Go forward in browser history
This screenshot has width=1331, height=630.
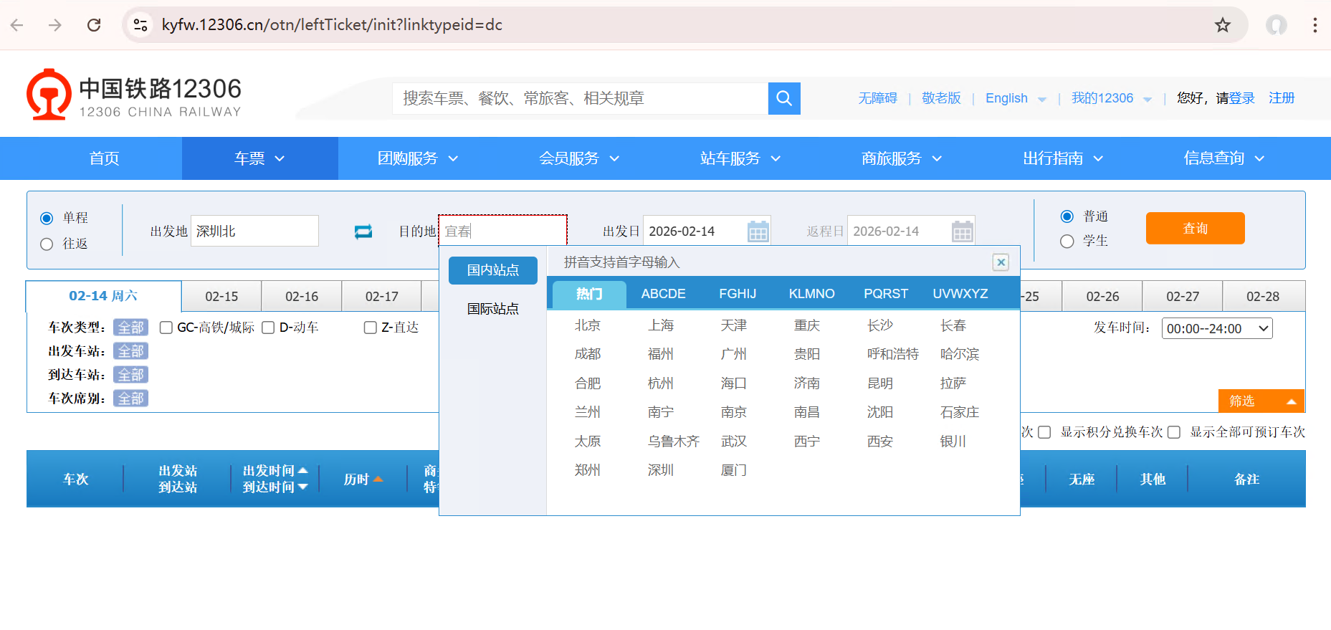(x=55, y=25)
